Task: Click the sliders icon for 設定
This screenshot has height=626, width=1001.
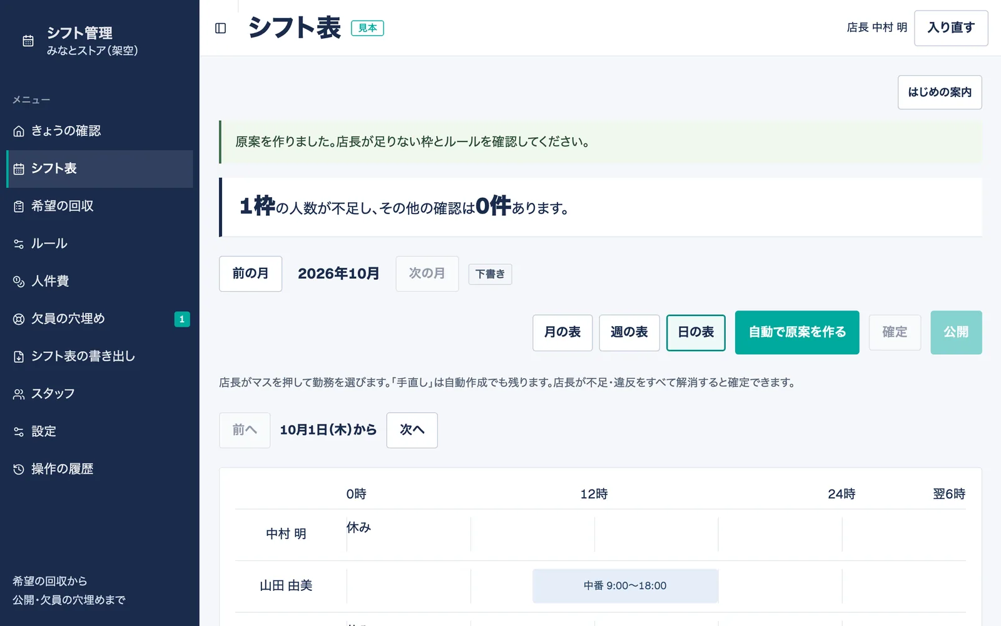Action: (19, 432)
